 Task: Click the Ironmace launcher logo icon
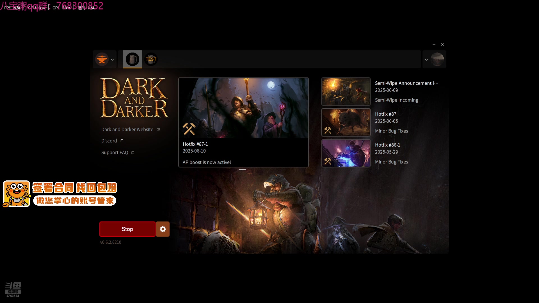(x=102, y=59)
